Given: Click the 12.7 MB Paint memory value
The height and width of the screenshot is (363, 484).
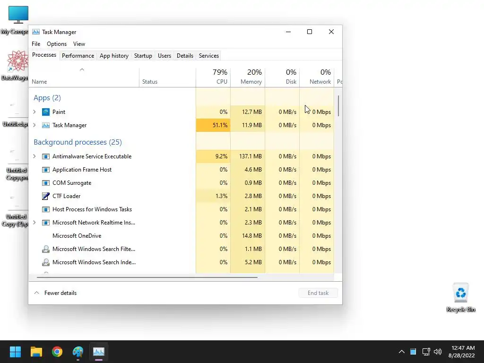Looking at the screenshot, I should [252, 112].
